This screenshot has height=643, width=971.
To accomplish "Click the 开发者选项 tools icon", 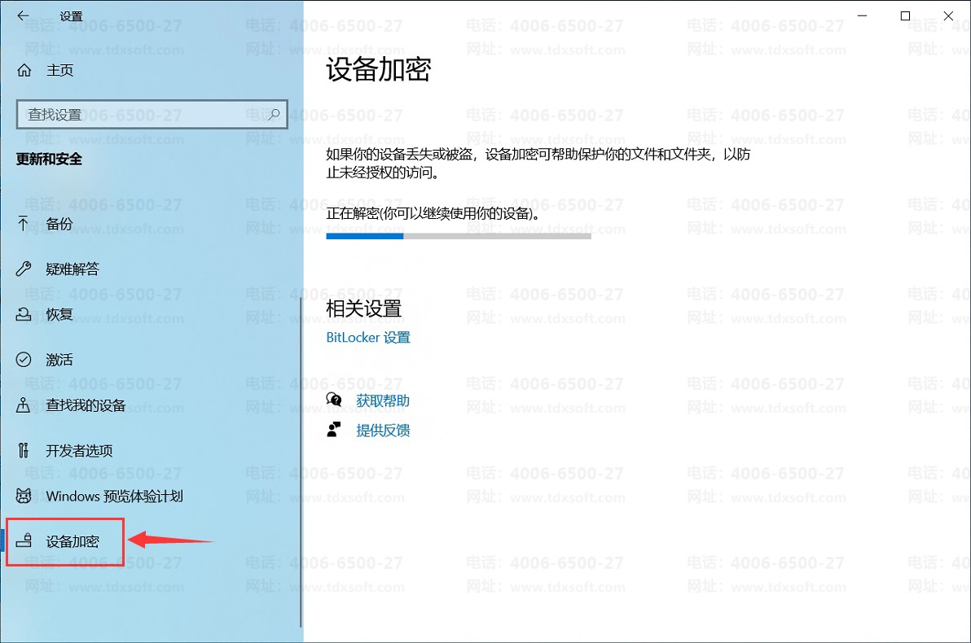I will tap(24, 451).
